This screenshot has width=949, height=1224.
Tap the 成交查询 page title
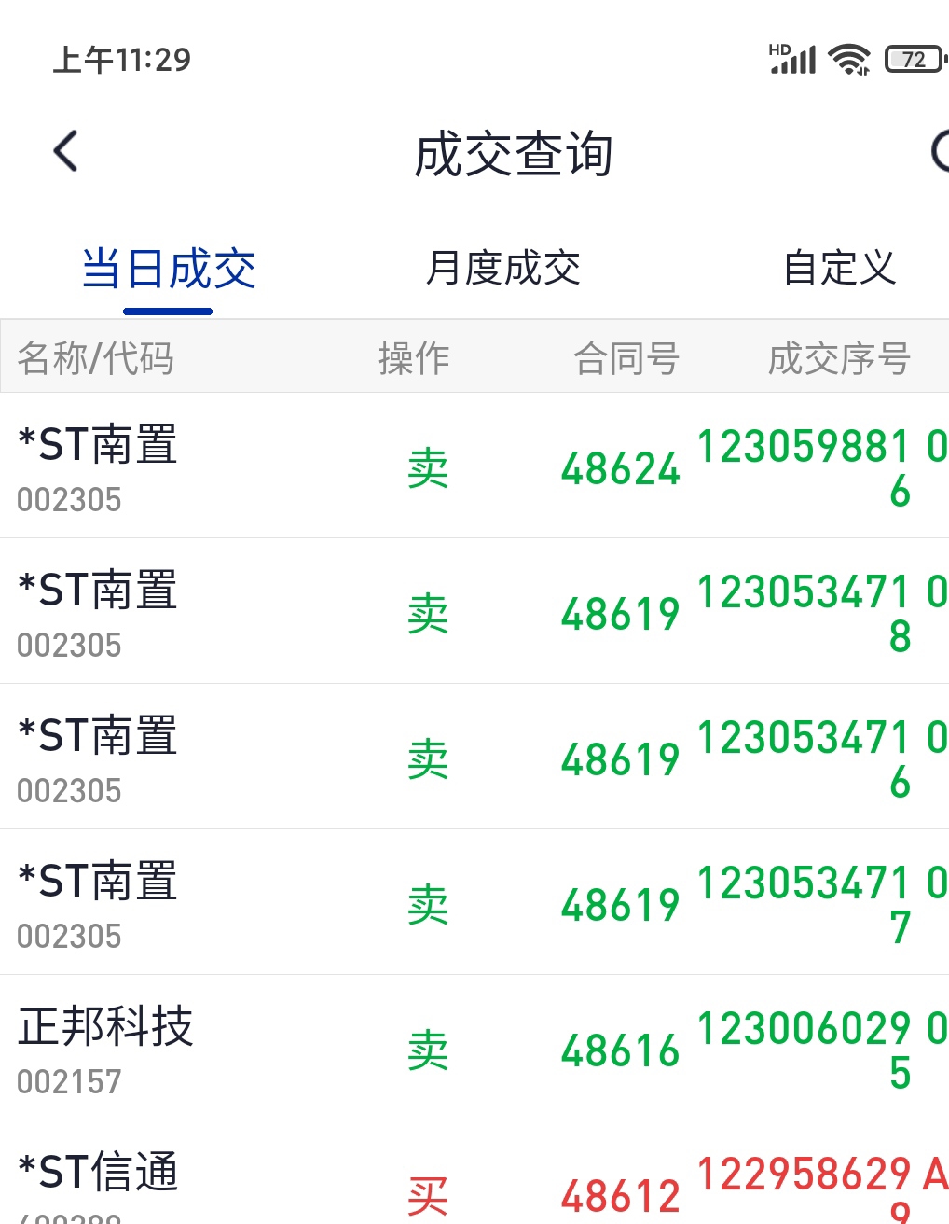[514, 154]
